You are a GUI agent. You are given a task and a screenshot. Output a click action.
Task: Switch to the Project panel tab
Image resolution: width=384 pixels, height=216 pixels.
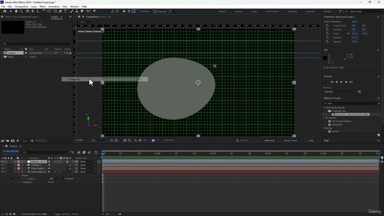pyautogui.click(x=55, y=17)
